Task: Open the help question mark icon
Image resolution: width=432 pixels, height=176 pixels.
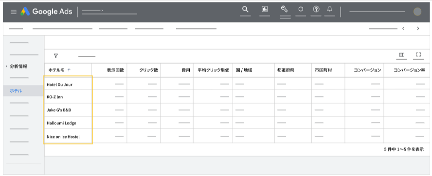Action: click(x=316, y=9)
